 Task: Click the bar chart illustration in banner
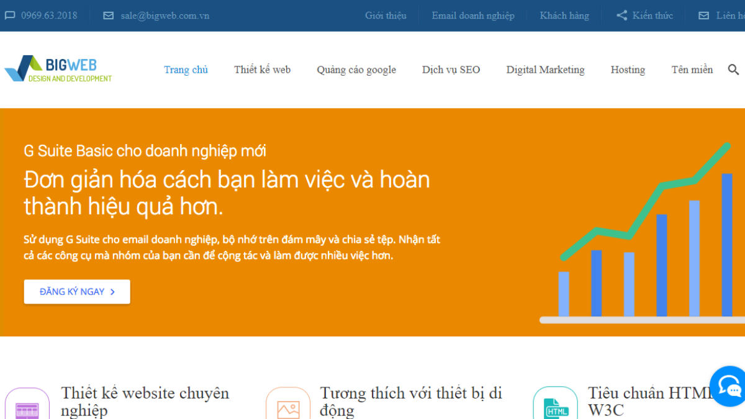click(643, 233)
